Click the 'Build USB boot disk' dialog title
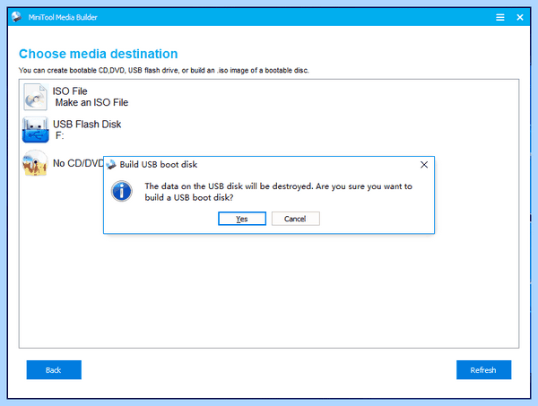This screenshot has height=406, width=538. (159, 165)
